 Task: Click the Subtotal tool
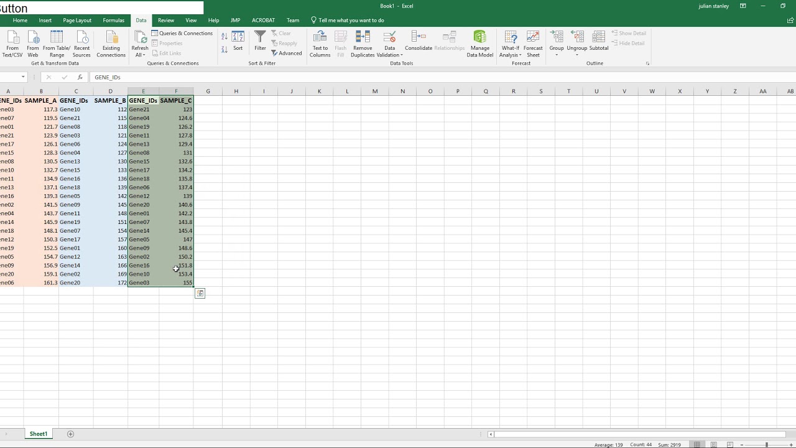pyautogui.click(x=599, y=41)
